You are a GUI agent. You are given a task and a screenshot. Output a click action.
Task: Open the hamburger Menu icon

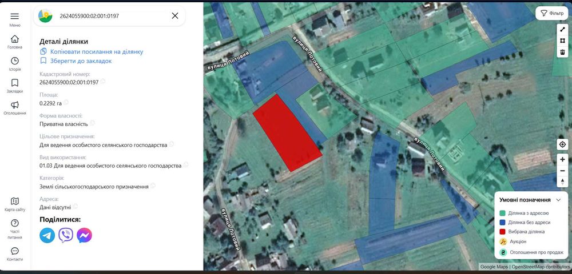click(x=15, y=17)
